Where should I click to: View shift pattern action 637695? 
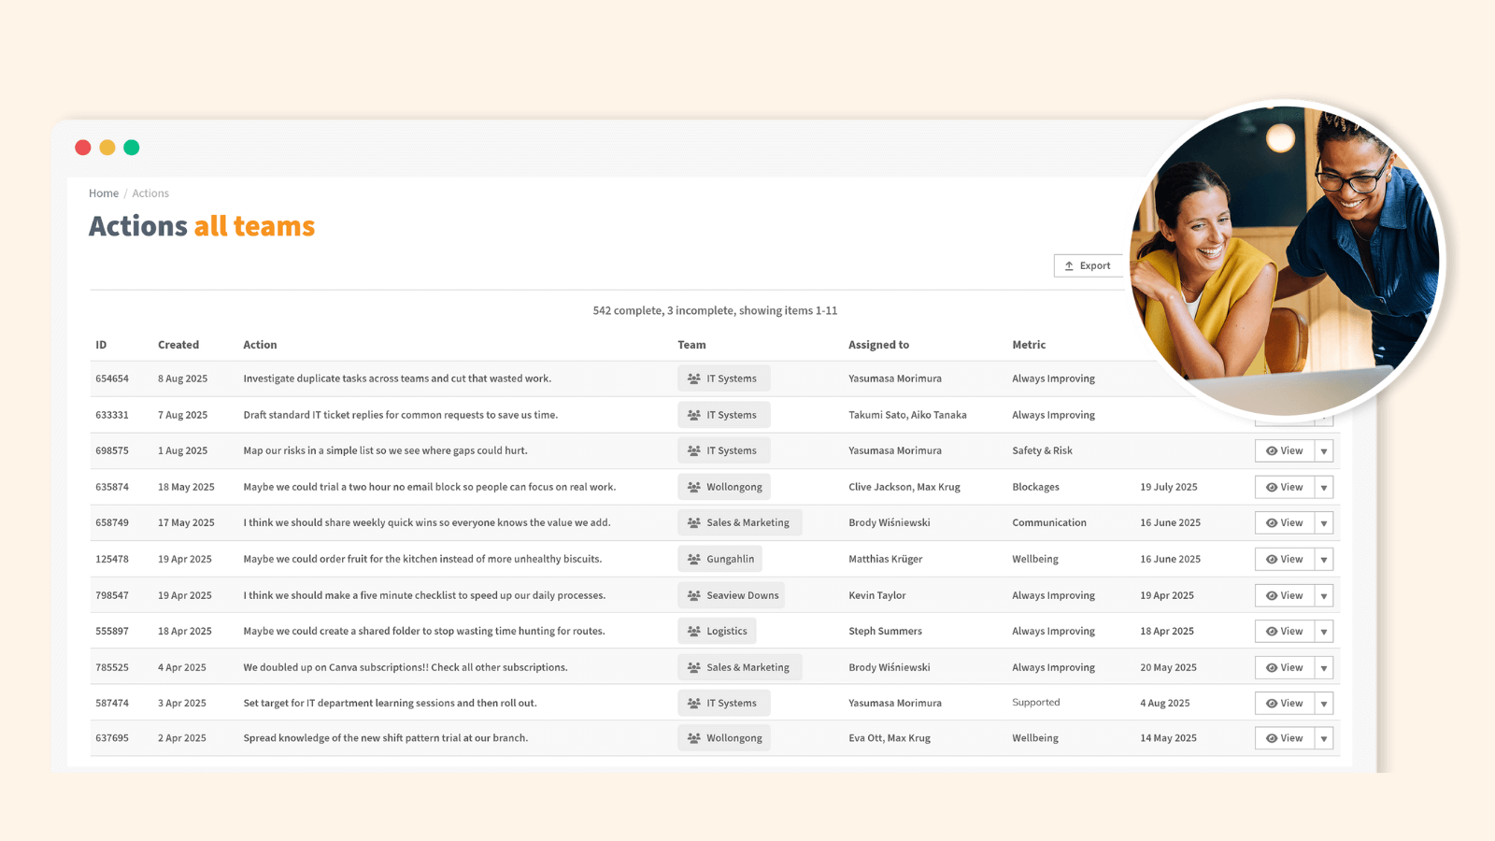1285,738
